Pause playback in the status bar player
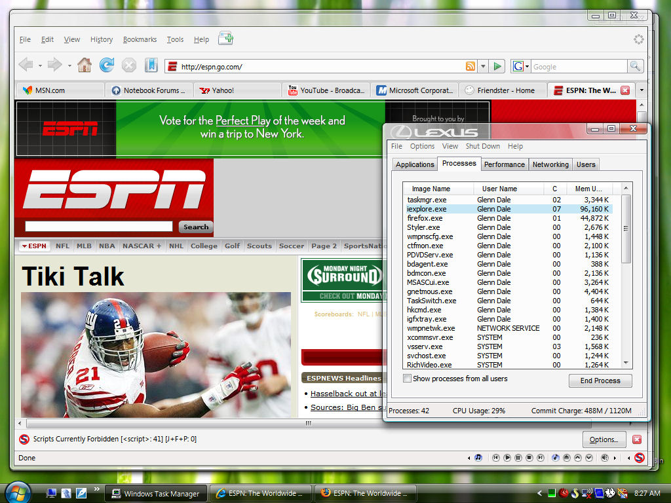 tap(518, 458)
